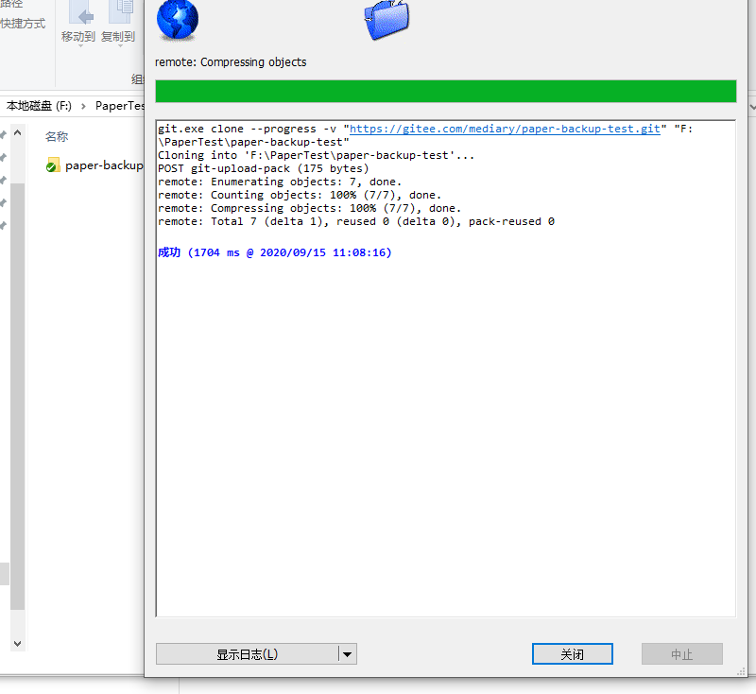Sort by the 名称 column header
The width and height of the screenshot is (756, 694).
(x=57, y=136)
